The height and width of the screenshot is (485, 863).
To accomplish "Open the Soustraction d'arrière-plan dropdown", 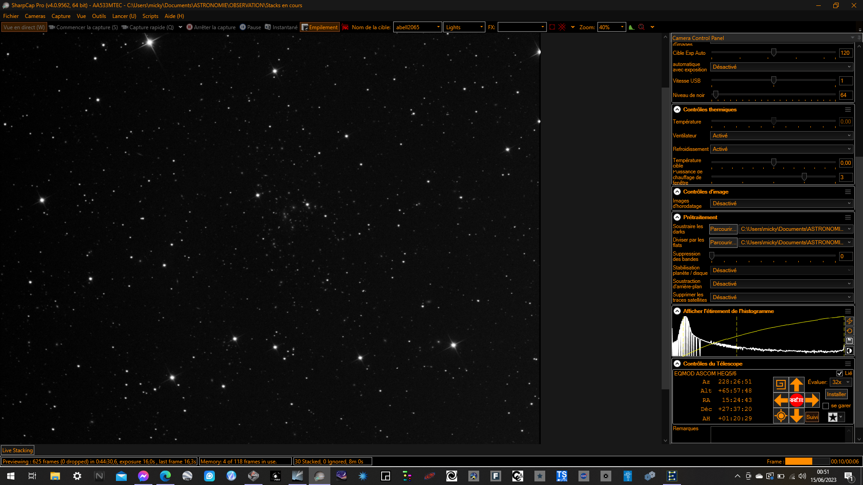I will (781, 284).
